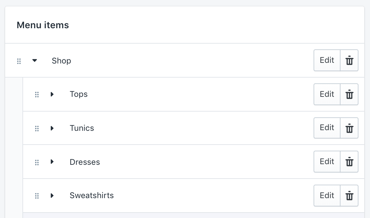Viewport: 370px width, 218px height.
Task: Select the Dresses label text
Action: pos(85,162)
